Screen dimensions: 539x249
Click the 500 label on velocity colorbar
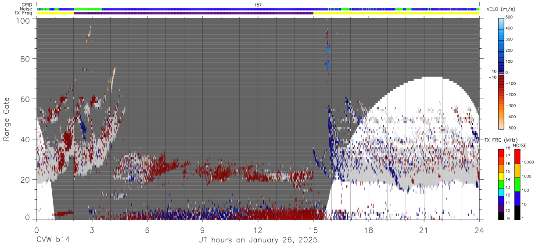pos(510,18)
